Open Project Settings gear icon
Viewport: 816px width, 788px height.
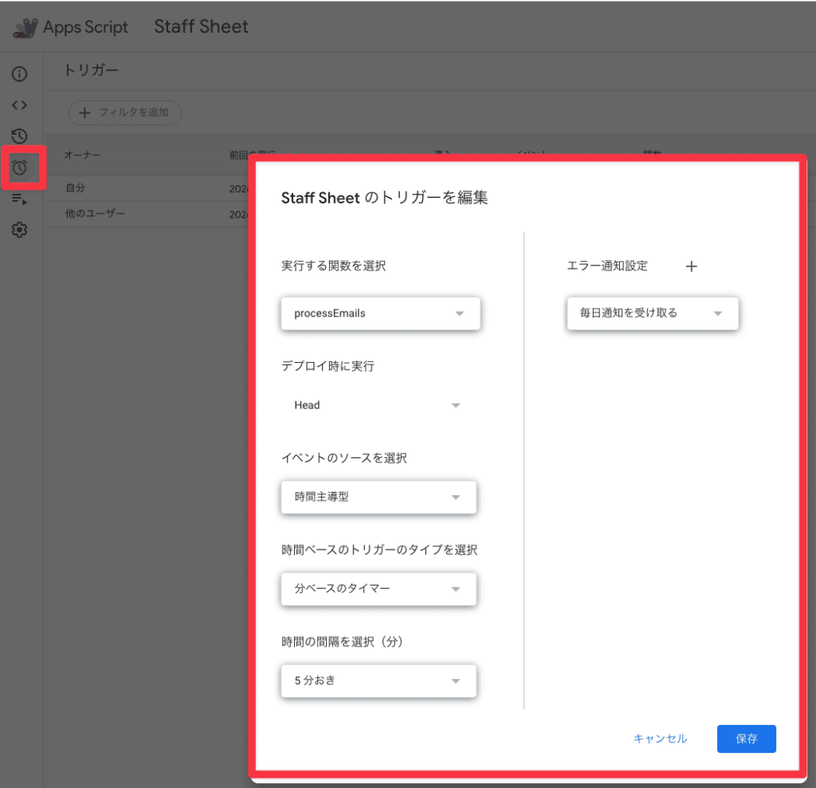20,230
